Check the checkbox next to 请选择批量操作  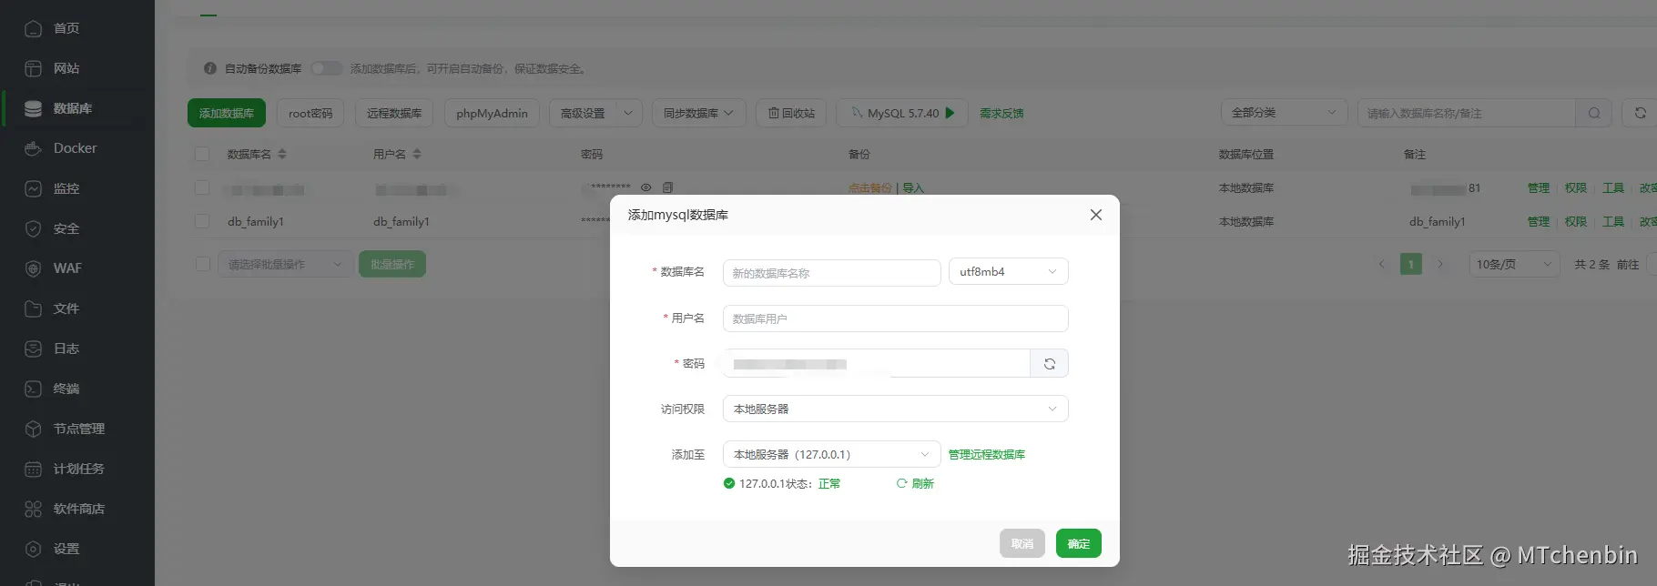click(x=203, y=264)
